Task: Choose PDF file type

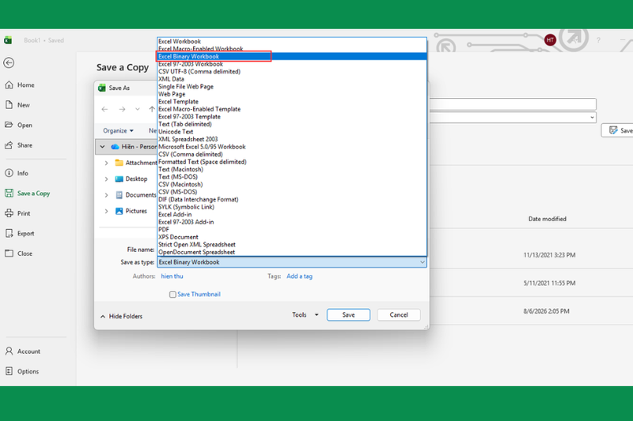Action: click(x=292, y=229)
